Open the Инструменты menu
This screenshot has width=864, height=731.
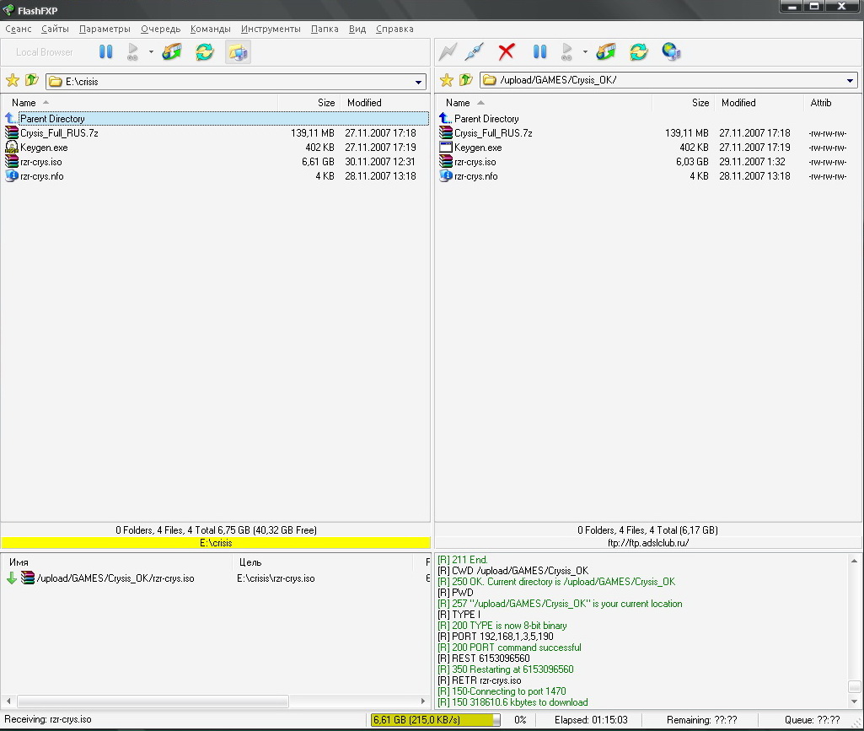(271, 29)
